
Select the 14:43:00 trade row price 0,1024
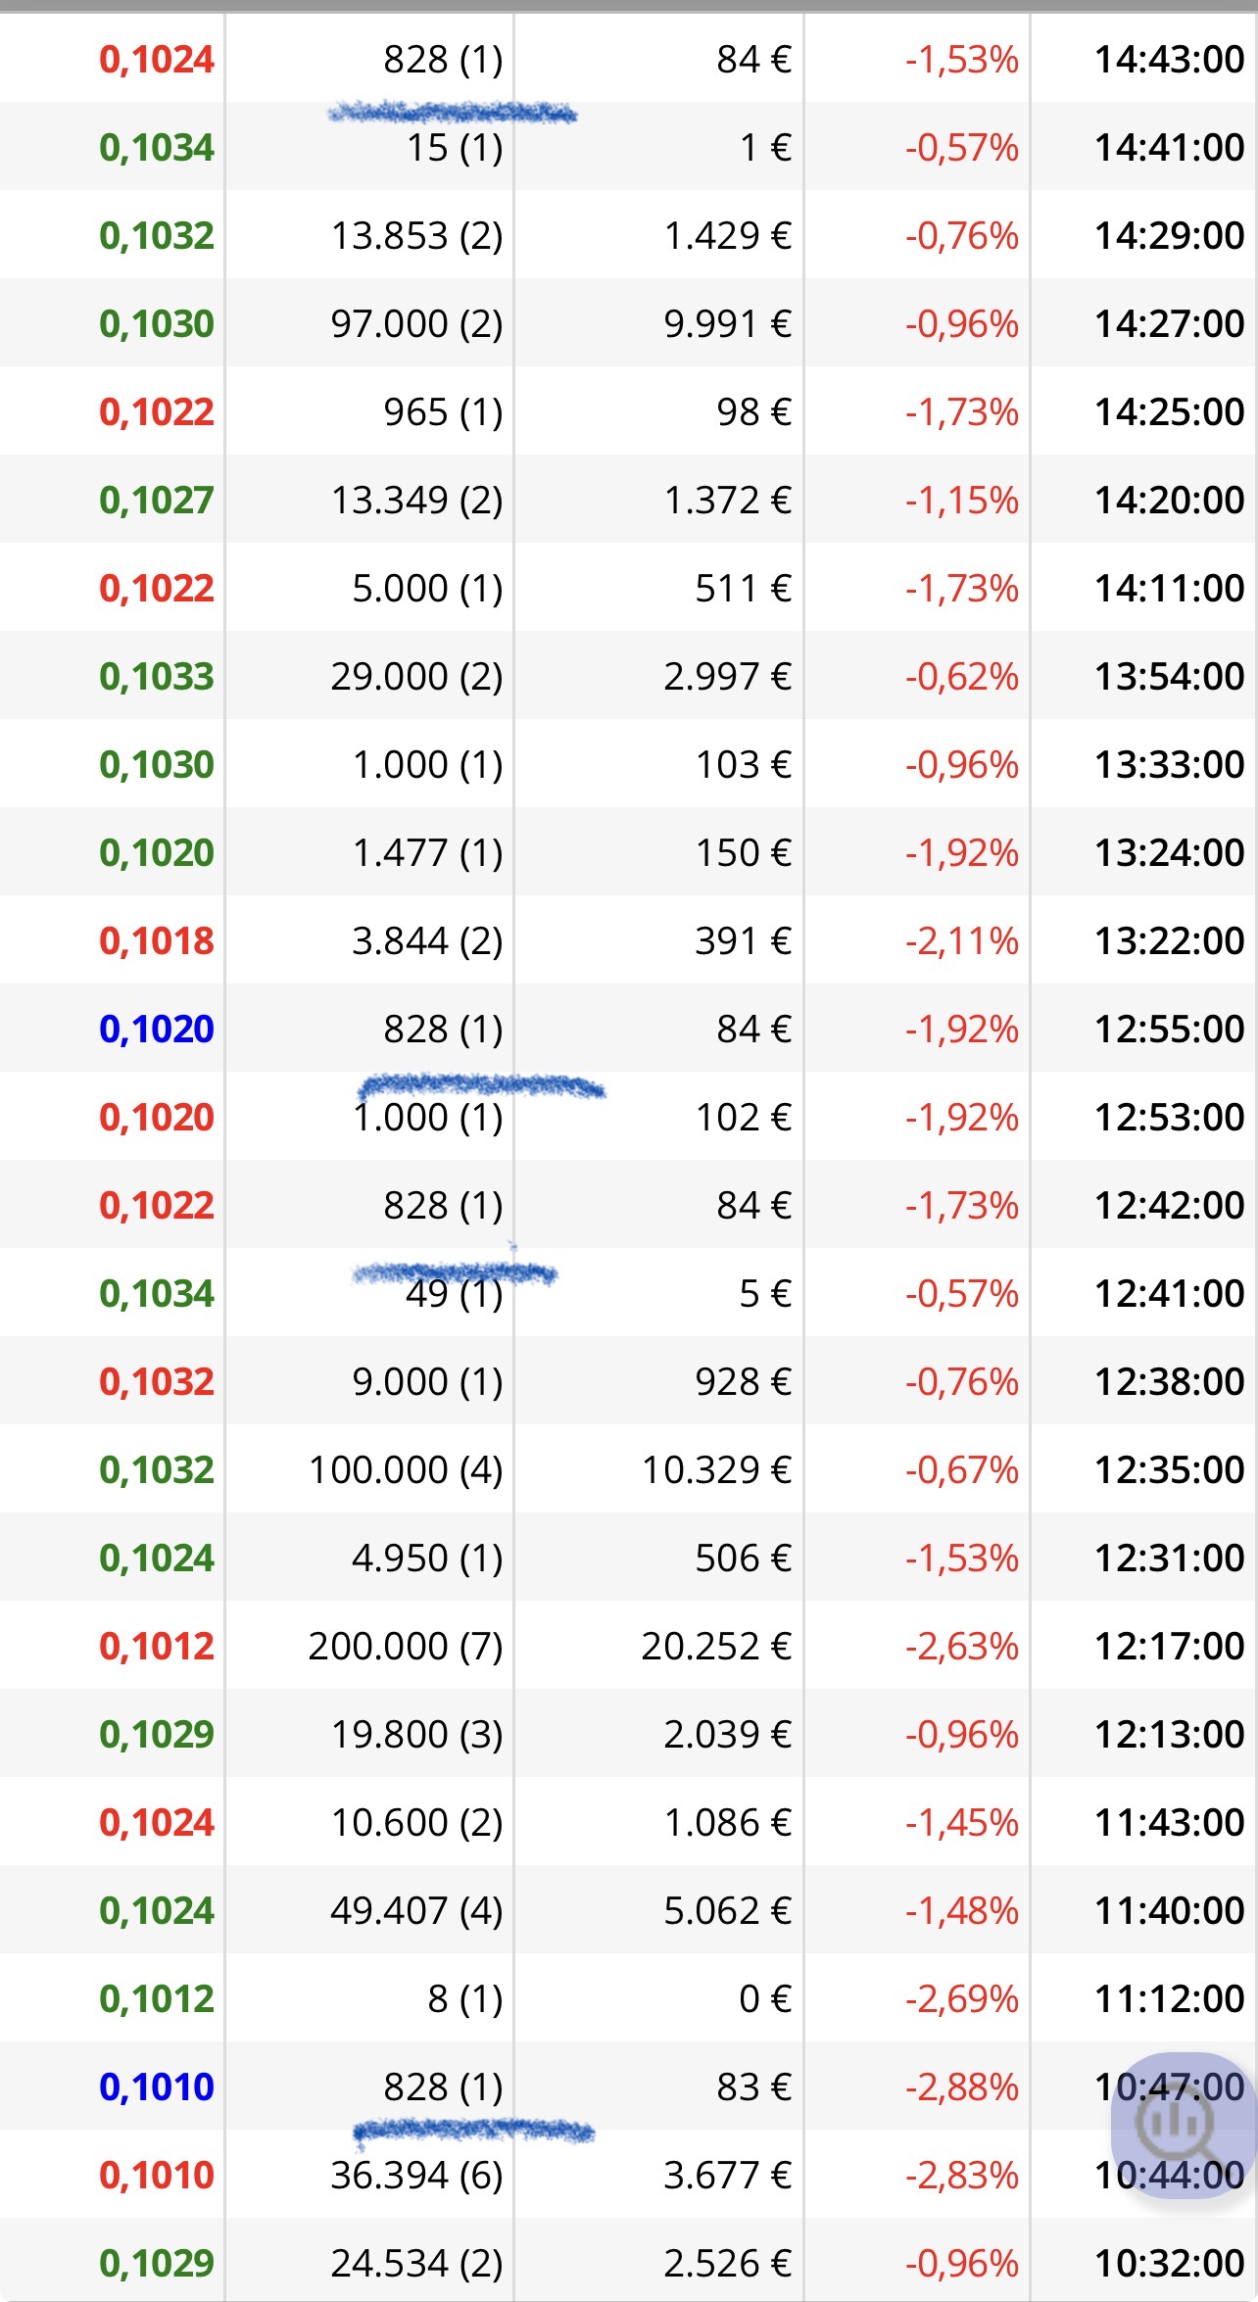[157, 60]
